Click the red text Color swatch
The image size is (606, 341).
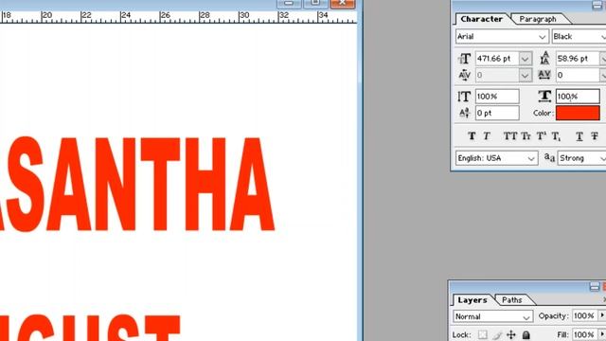point(578,113)
